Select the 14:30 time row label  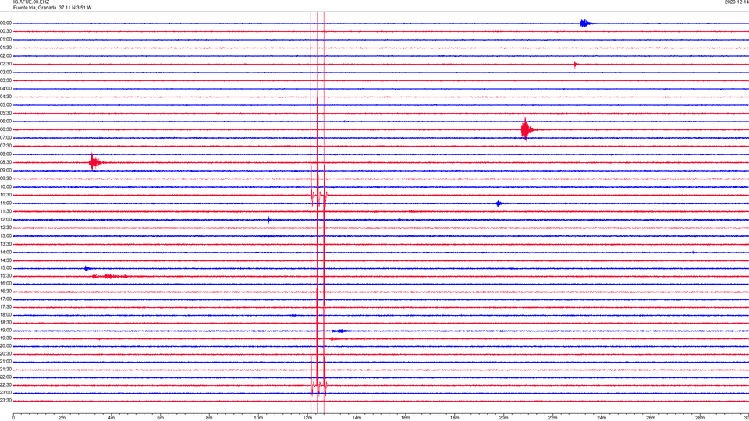pyautogui.click(x=6, y=260)
